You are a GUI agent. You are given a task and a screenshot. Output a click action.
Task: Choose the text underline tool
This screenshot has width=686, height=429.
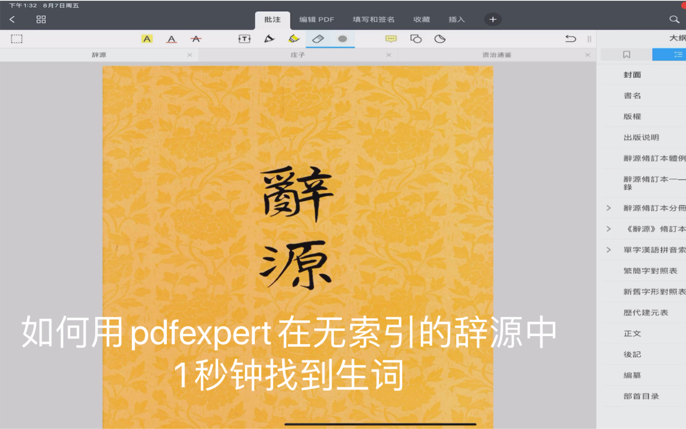pyautogui.click(x=171, y=39)
